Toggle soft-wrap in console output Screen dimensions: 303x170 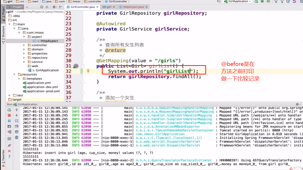tap(17, 121)
